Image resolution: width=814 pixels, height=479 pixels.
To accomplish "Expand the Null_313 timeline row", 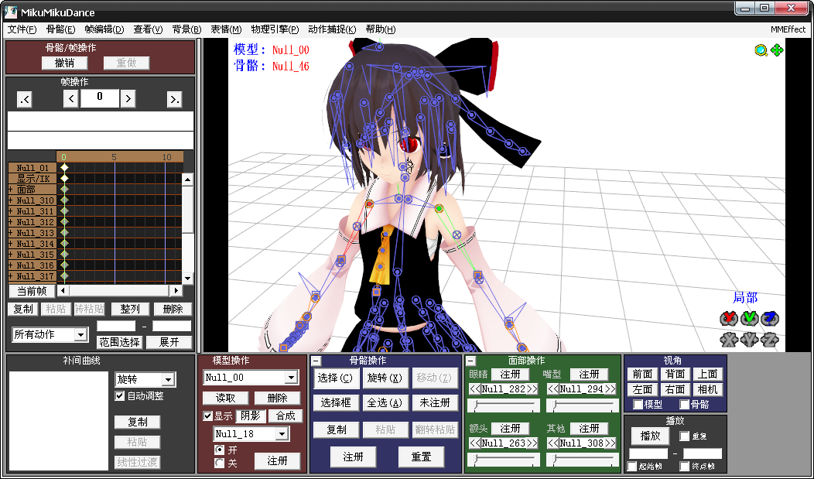I will pos(10,233).
